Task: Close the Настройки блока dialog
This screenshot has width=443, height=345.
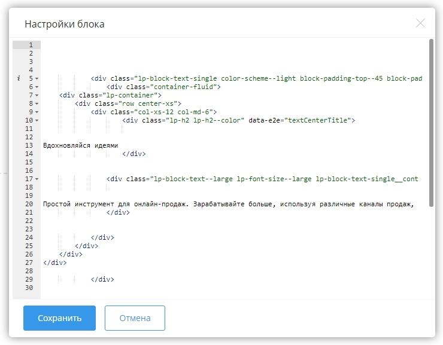Action: [420, 23]
